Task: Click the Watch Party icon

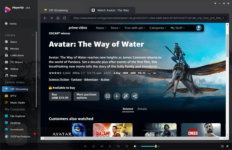Action: pyautogui.click(x=126, y=96)
